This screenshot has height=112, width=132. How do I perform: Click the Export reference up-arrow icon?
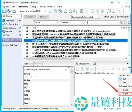(x=70, y=11)
